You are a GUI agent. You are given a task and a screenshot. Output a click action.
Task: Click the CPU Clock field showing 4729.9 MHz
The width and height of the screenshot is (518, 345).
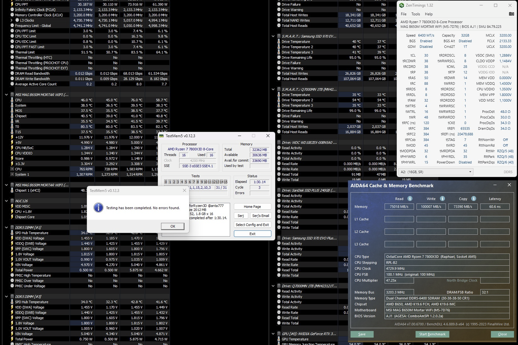[447, 268]
